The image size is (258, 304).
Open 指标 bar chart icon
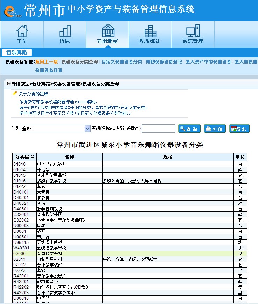tap(65, 31)
